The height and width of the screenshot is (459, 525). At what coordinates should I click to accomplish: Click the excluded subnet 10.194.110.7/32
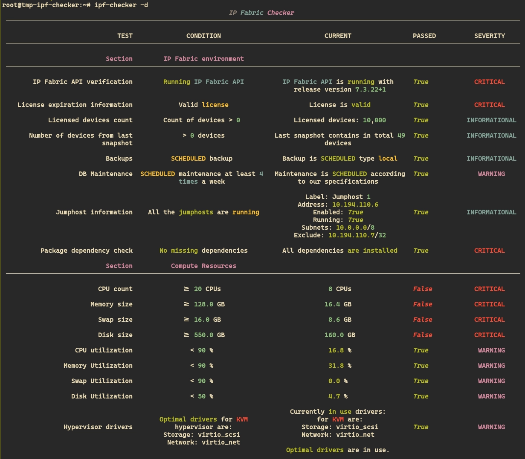pyautogui.click(x=357, y=235)
